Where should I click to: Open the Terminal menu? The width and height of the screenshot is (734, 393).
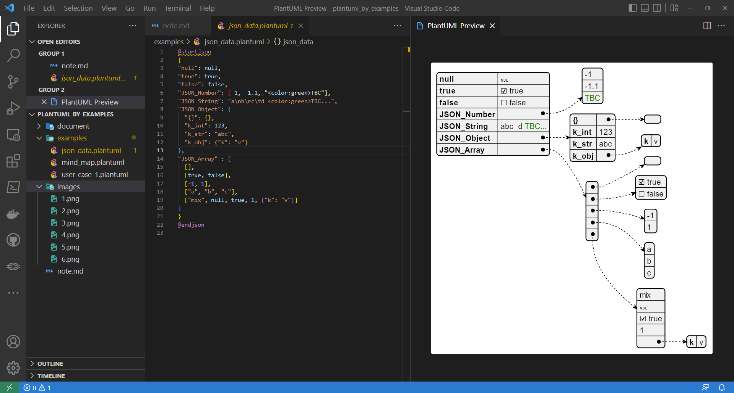177,8
